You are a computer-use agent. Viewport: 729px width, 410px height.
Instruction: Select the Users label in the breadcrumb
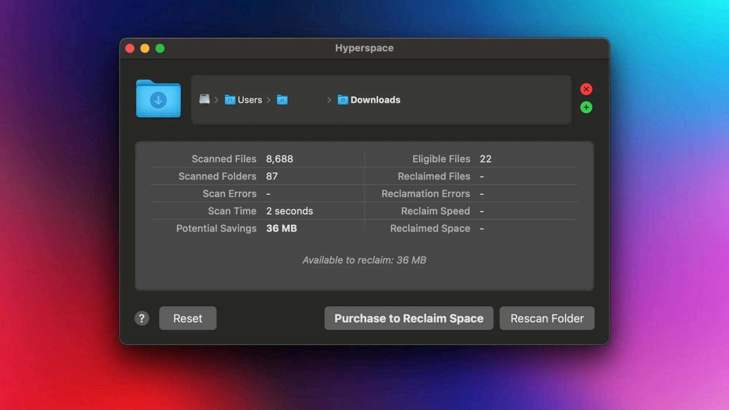click(x=250, y=100)
